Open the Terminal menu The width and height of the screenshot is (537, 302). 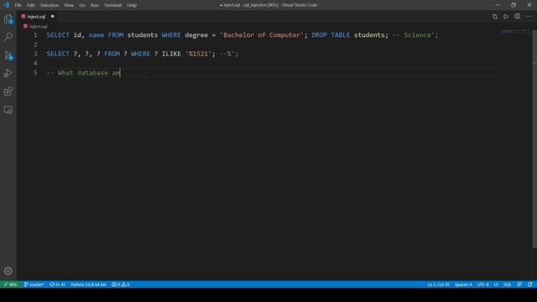coord(112,5)
